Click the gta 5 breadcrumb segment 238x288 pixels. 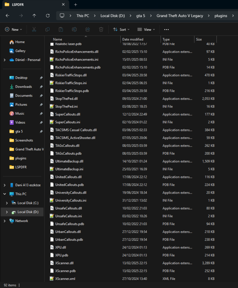[140, 16]
